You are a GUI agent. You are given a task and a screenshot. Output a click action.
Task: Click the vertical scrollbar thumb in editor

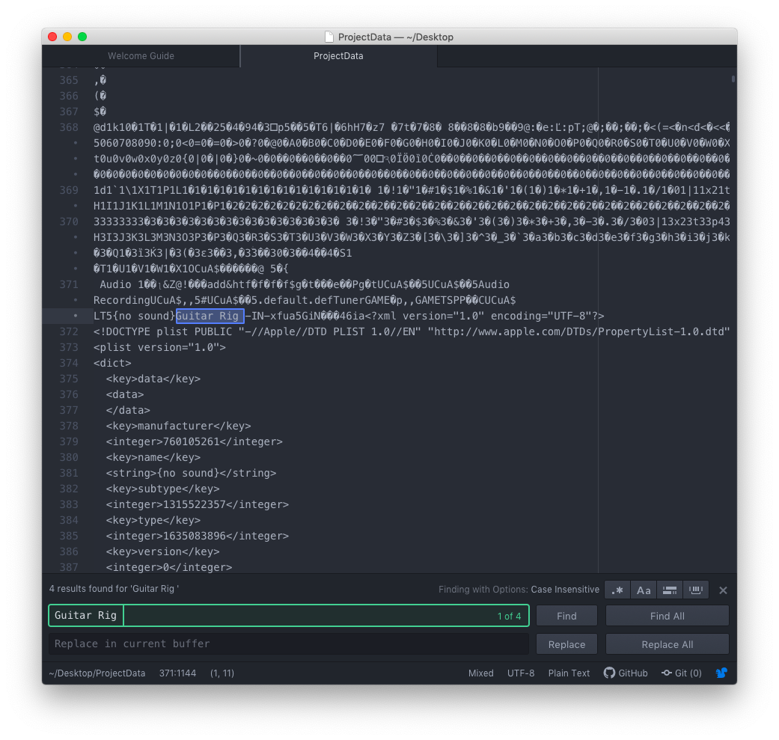733,79
